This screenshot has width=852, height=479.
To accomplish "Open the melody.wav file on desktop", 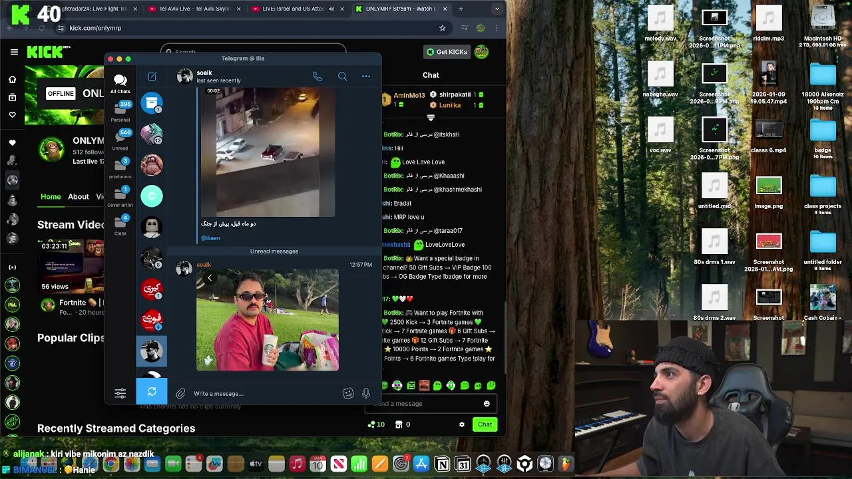I will tap(660, 23).
